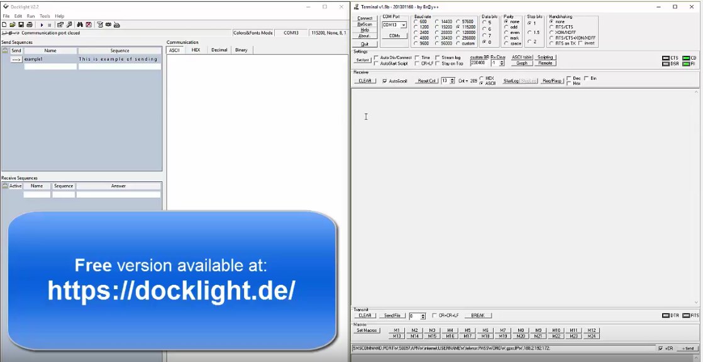Start communication using the play icon
The height and width of the screenshot is (362, 703).
(42, 24)
